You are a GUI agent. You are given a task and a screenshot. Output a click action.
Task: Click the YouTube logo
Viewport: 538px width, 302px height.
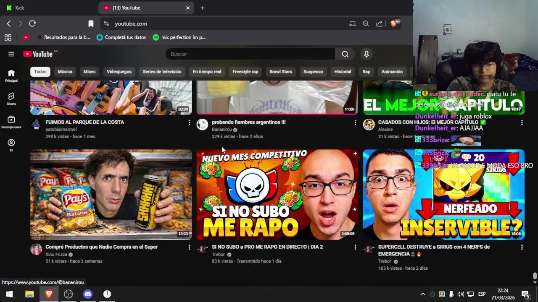click(x=38, y=54)
